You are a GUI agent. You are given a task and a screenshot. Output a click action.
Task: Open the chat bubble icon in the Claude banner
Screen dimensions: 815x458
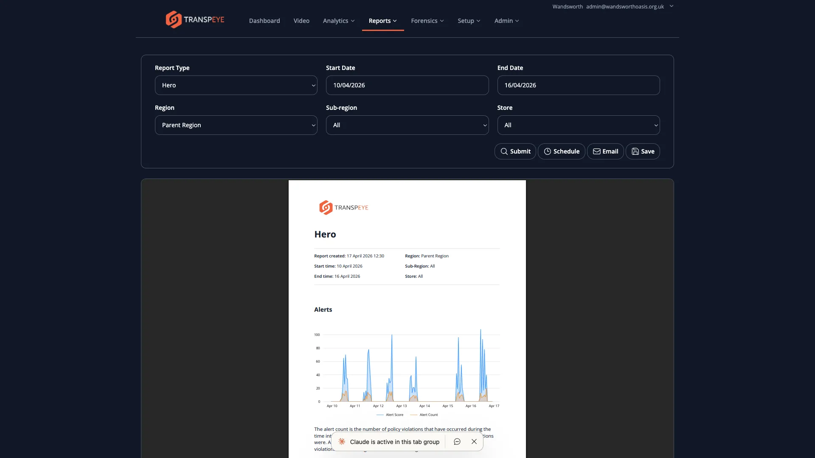457,441
